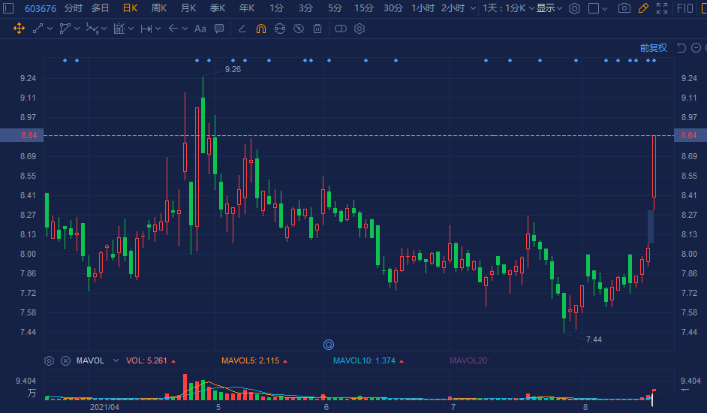The width and height of the screenshot is (707, 413).
Task: Toggle the magnet snap tool
Action: click(x=260, y=29)
